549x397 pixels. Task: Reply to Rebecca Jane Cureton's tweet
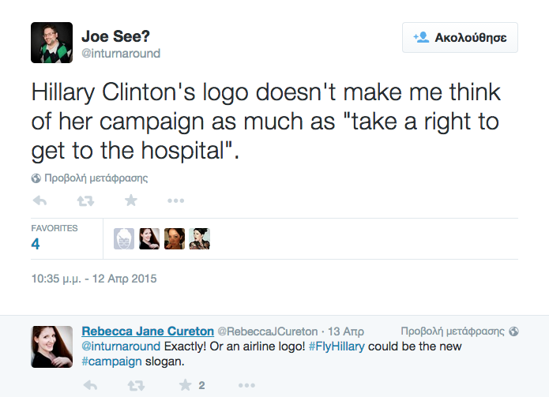[90, 385]
